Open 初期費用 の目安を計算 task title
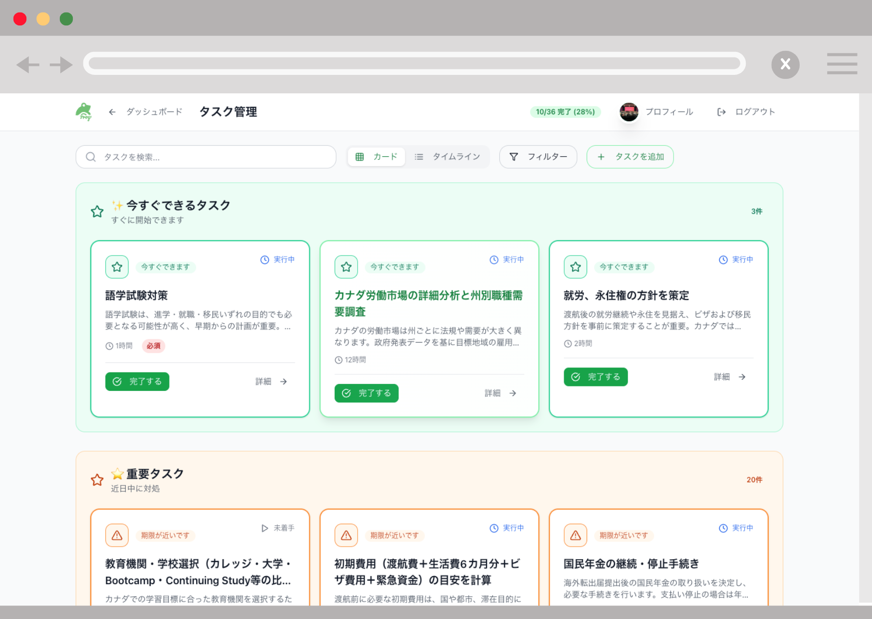 [x=427, y=572]
